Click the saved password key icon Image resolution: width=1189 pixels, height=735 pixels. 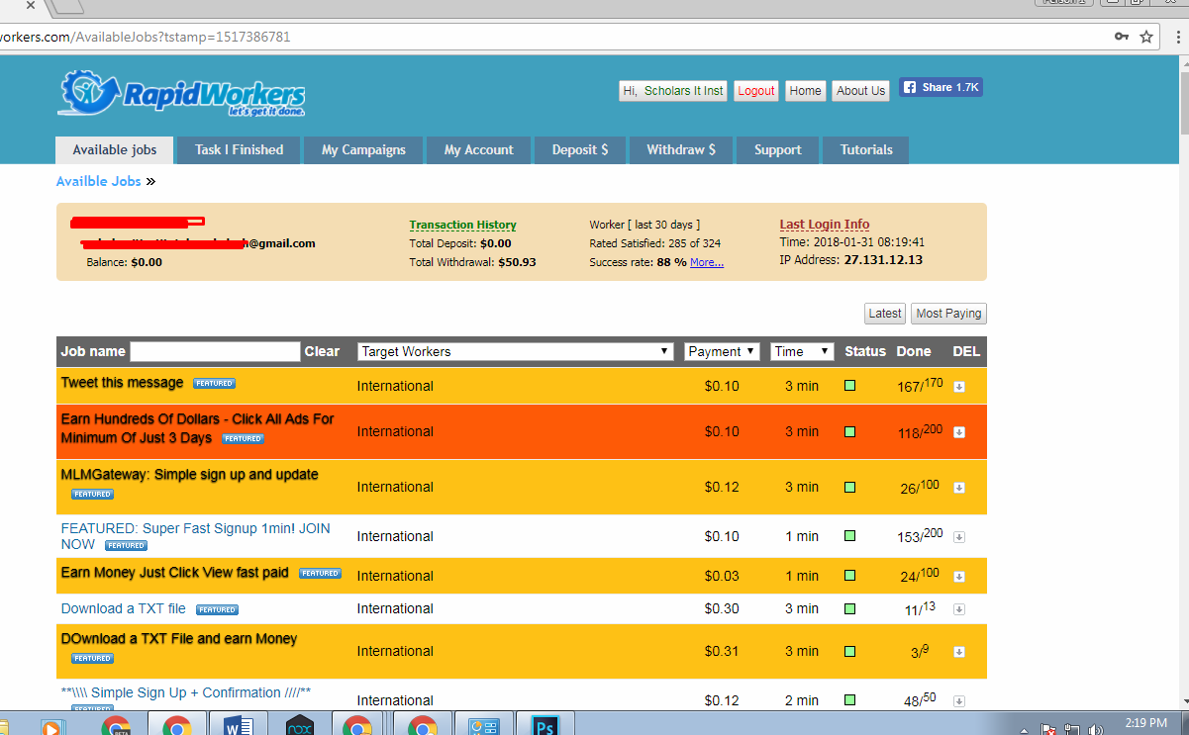point(1121,37)
